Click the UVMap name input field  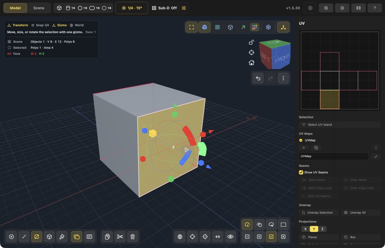tap(334, 156)
